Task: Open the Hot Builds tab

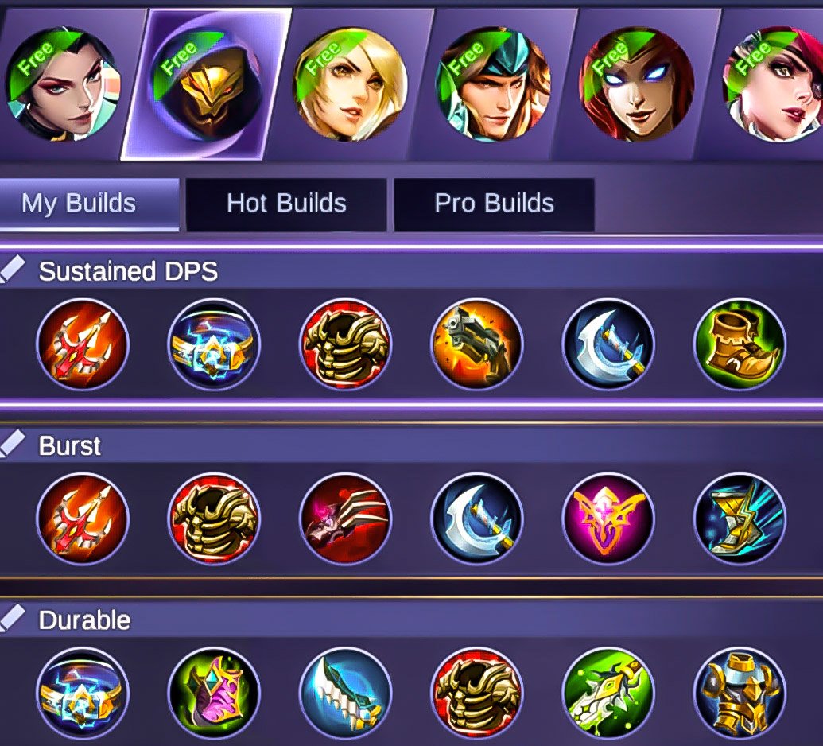Action: (x=286, y=204)
